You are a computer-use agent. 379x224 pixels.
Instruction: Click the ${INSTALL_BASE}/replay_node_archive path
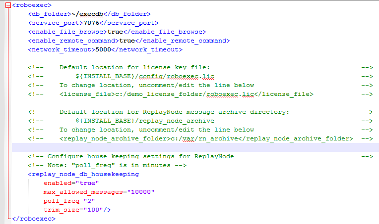point(145,121)
